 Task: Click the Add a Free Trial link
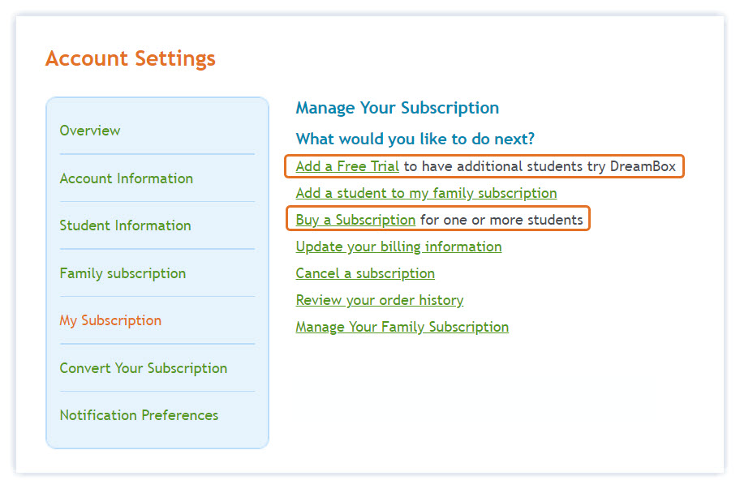347,167
